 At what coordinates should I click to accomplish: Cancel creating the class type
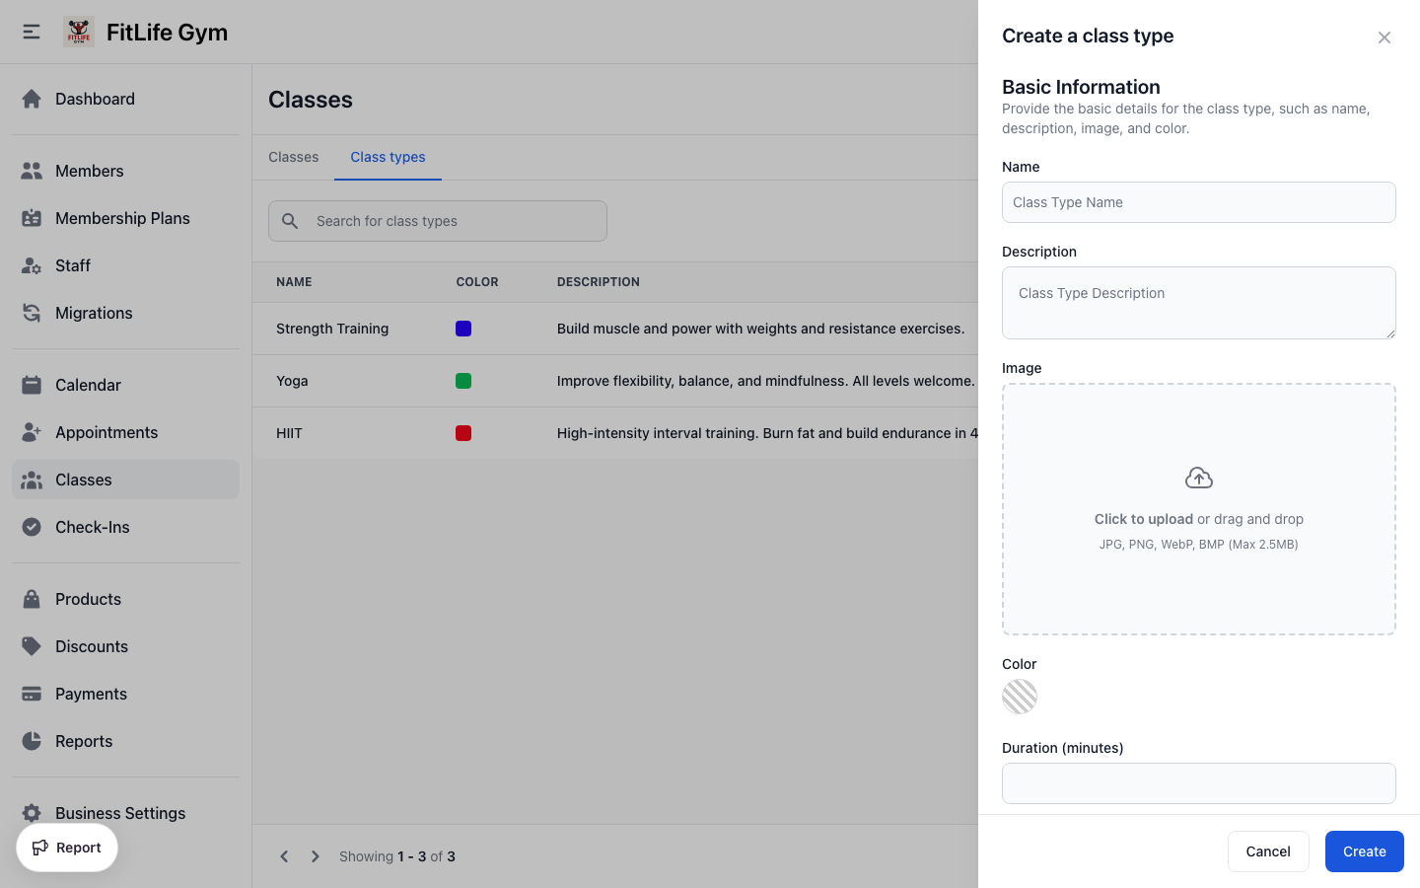click(x=1268, y=851)
